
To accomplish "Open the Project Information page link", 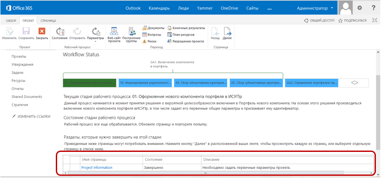I will point(97,168).
